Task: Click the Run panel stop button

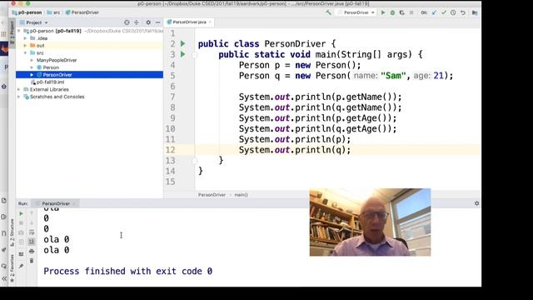Action: [21, 223]
